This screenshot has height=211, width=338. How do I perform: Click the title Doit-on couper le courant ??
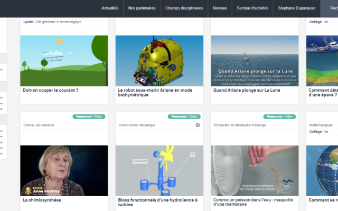point(51,90)
